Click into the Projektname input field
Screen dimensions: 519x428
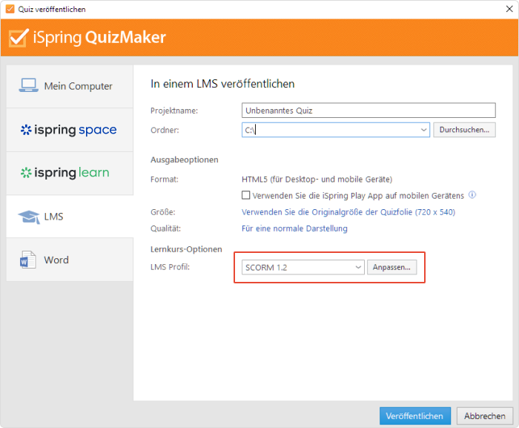[x=368, y=111]
